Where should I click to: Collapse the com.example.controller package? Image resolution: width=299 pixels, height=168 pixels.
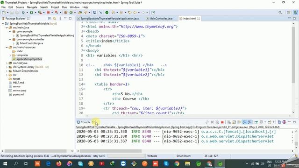(10, 39)
